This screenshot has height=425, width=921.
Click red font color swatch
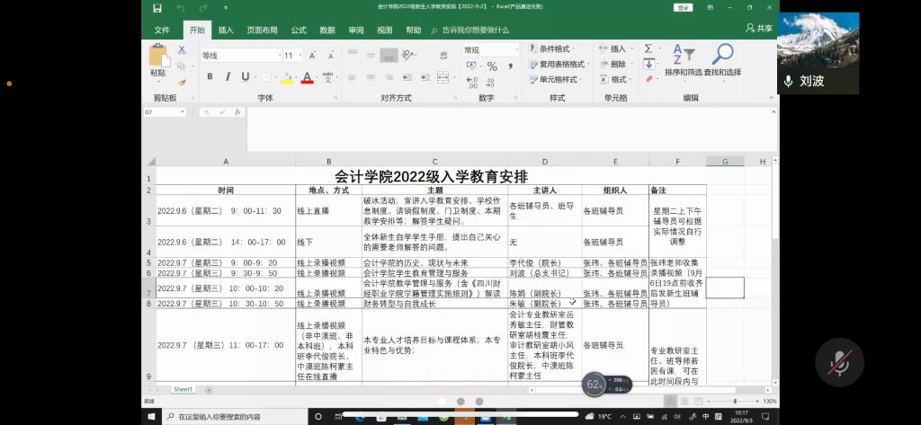308,77
